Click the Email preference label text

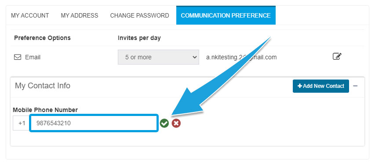[x=33, y=58]
